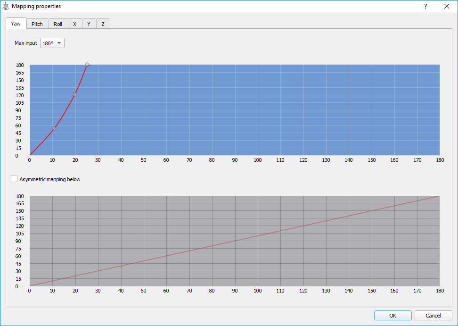Viewport: 458px width, 326px height.
Task: Click the Max input dropdown arrow
Action: pyautogui.click(x=59, y=42)
